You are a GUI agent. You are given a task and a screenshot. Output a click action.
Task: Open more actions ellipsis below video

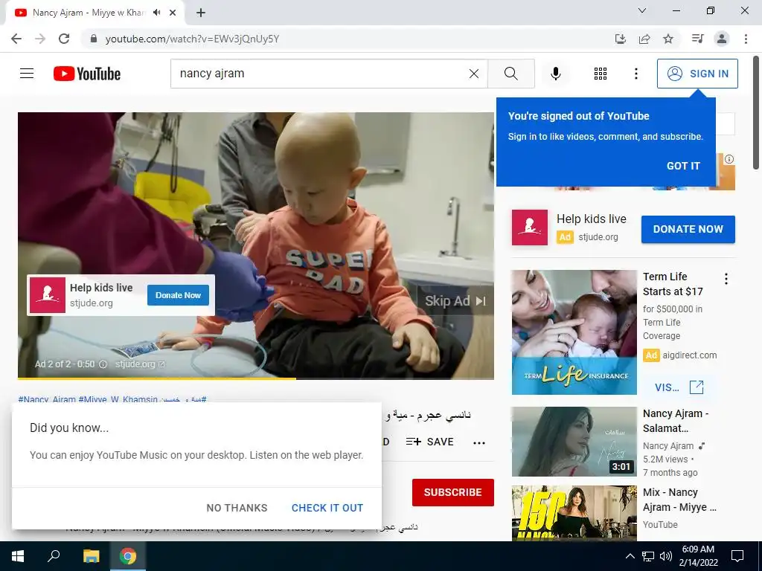click(479, 443)
